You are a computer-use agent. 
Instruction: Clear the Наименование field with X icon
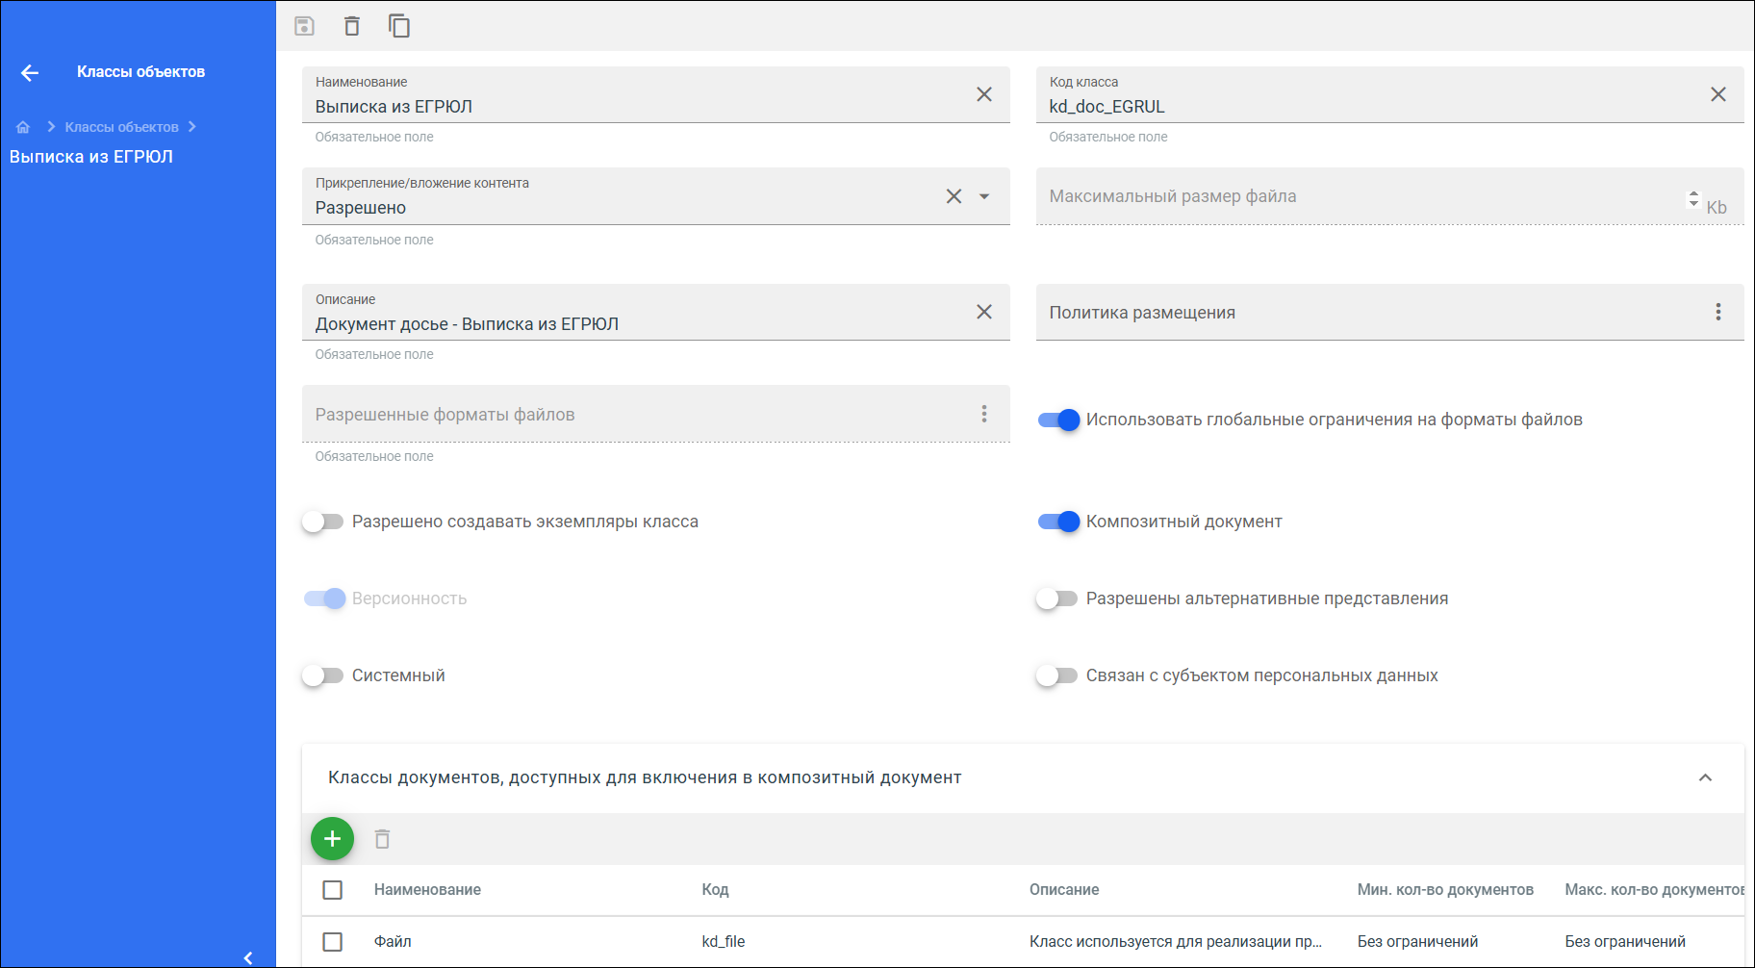pyautogui.click(x=984, y=94)
